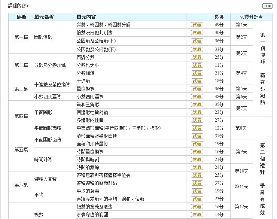Preview 平均的意義 lesson via 試看
The width and height of the screenshot is (277, 219).
(x=197, y=191)
